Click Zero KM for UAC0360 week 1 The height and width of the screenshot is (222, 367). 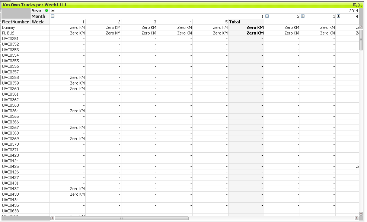(77, 89)
